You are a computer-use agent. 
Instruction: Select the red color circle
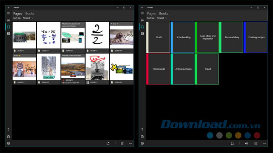click(x=257, y=135)
